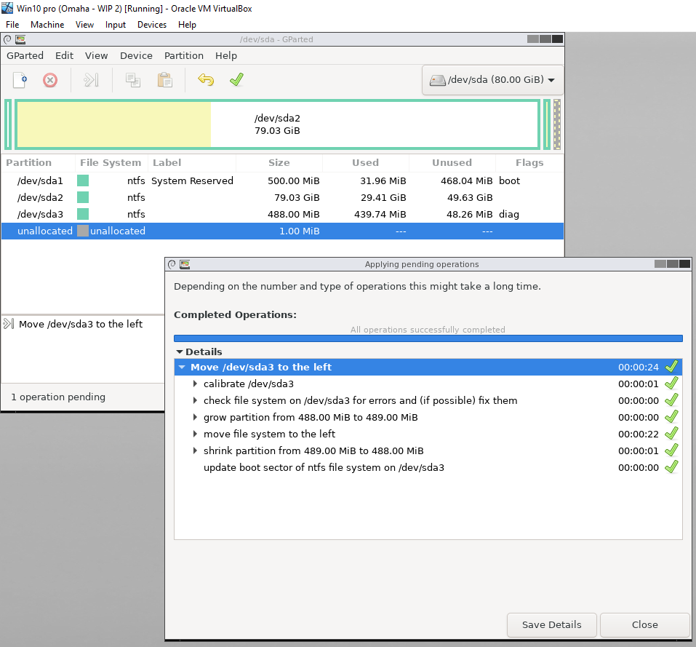
Task: Open the Devices menu in VirtualBox
Action: pos(151,24)
